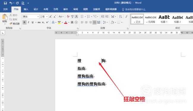Increase font size with the larger A
This screenshot has width=193, height=111.
pos(50,17)
